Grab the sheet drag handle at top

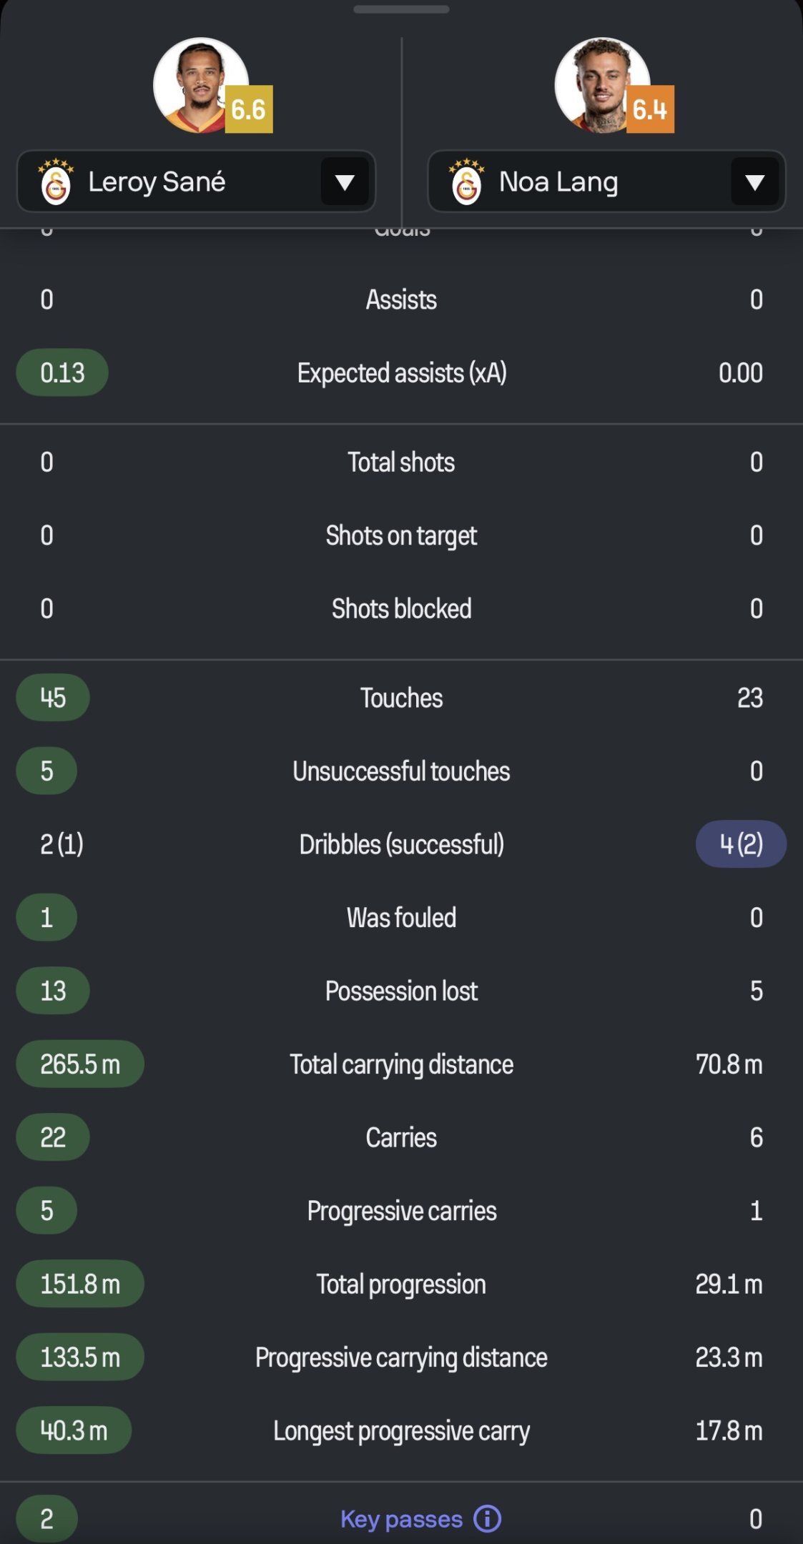click(401, 9)
